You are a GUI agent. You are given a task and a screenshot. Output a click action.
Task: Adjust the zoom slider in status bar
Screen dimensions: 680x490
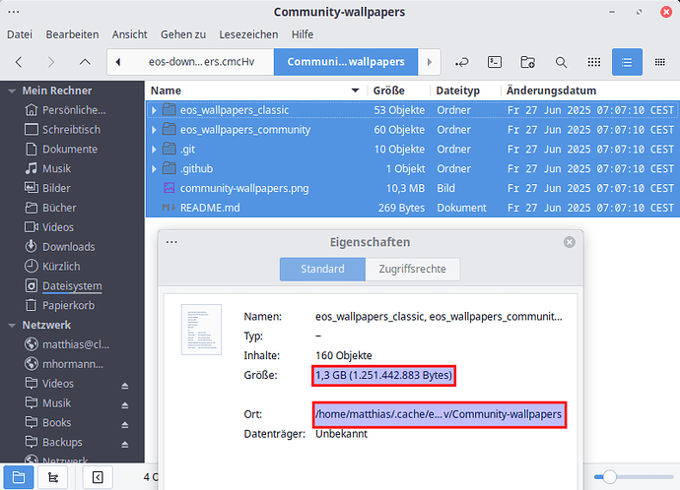pyautogui.click(x=610, y=476)
